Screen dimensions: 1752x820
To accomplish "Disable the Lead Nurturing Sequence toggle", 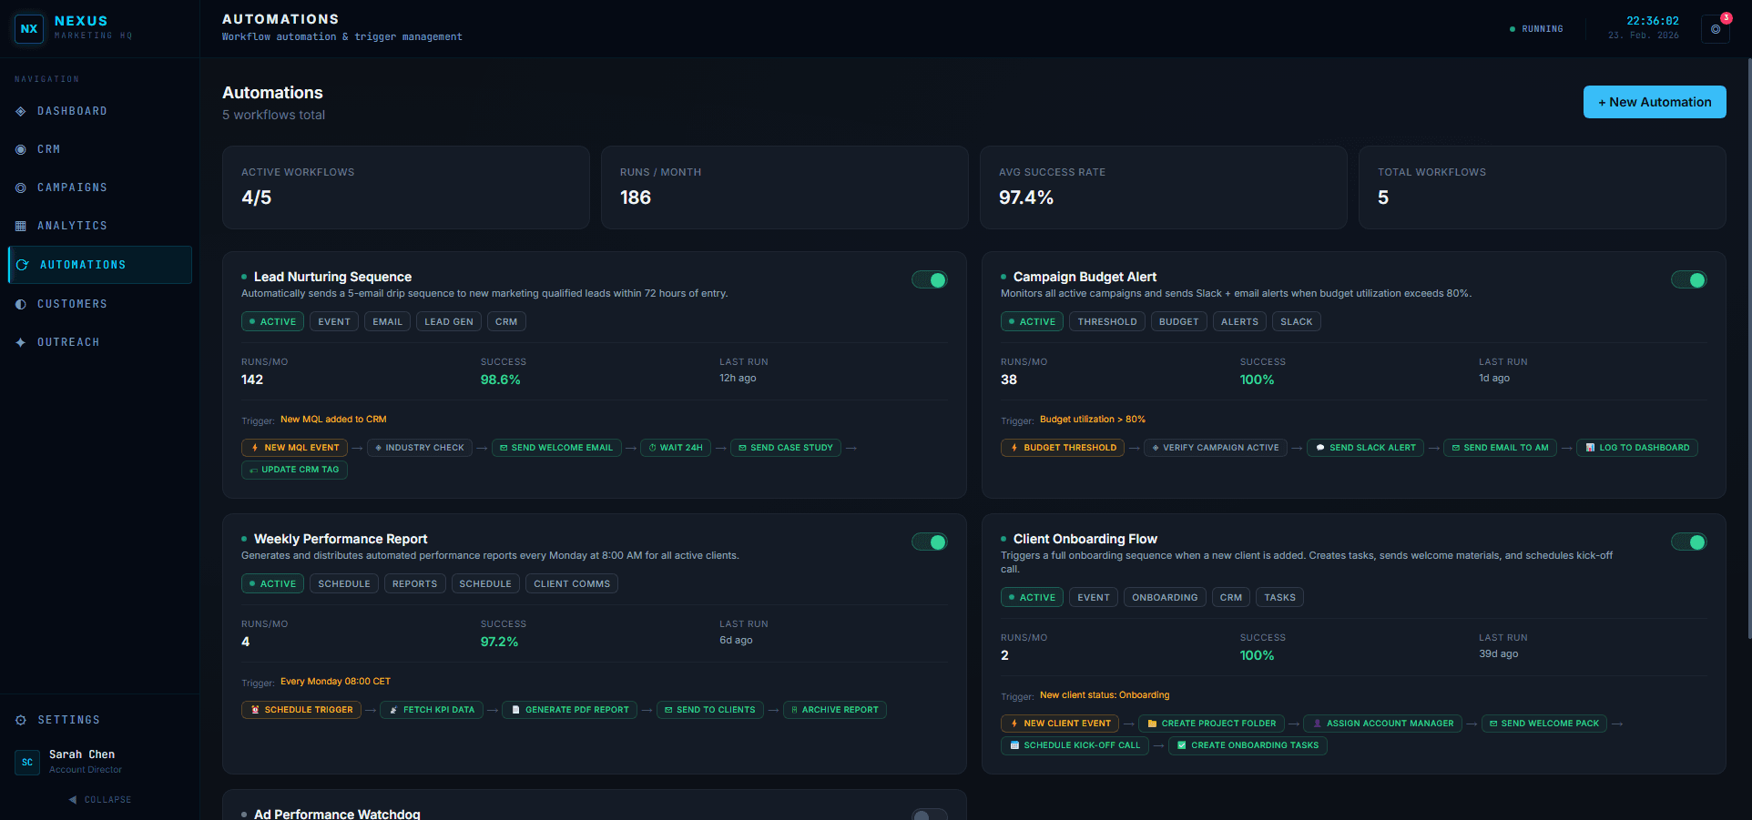I will click(x=929, y=279).
